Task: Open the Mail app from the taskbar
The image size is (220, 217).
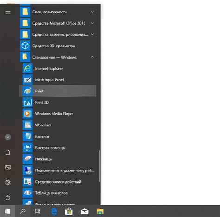Action: coord(84,211)
